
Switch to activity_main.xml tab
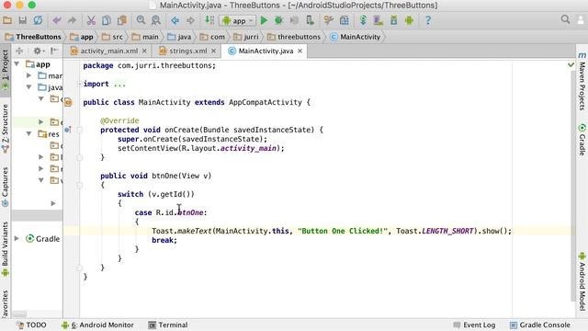[x=108, y=51]
